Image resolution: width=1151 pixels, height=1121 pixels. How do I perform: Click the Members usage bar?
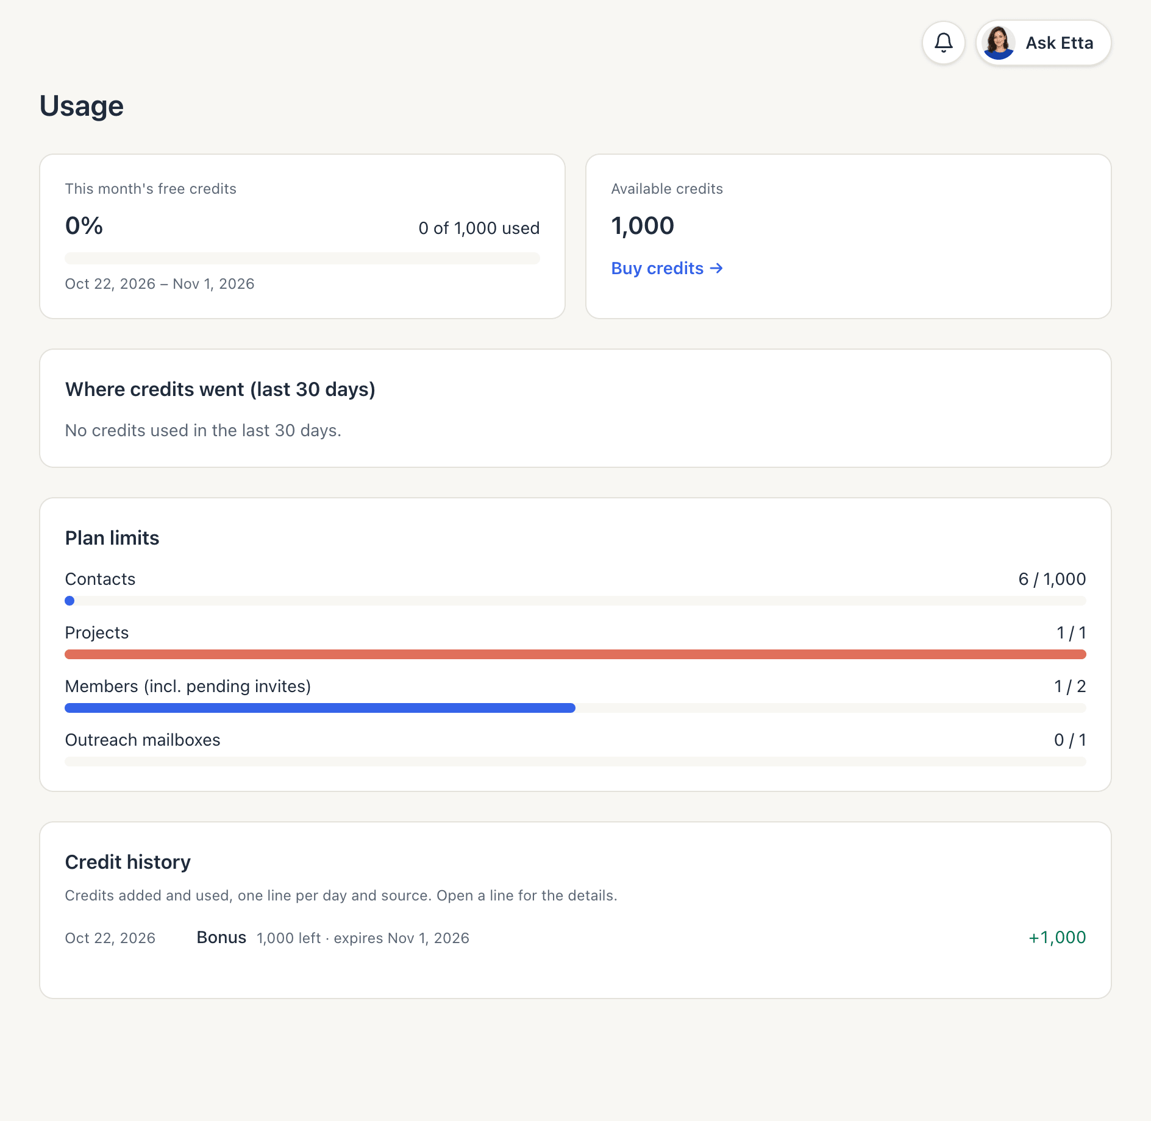click(575, 708)
